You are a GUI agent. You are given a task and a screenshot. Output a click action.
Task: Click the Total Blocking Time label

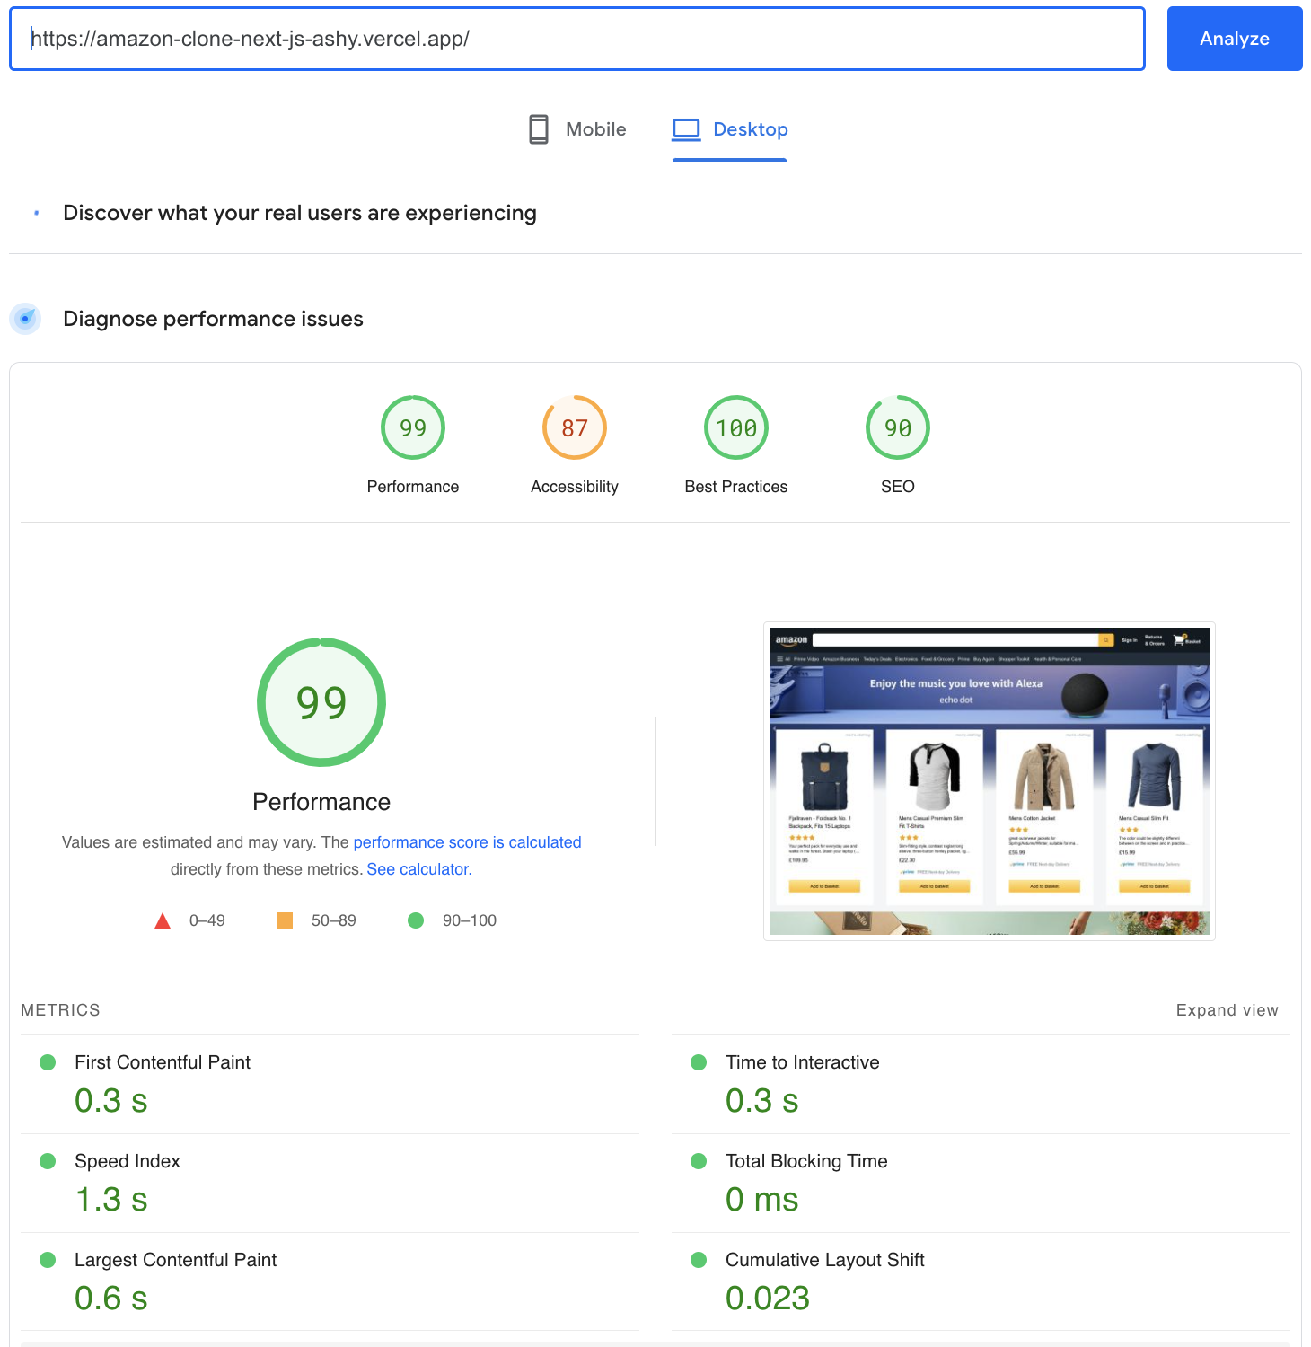point(806,1161)
